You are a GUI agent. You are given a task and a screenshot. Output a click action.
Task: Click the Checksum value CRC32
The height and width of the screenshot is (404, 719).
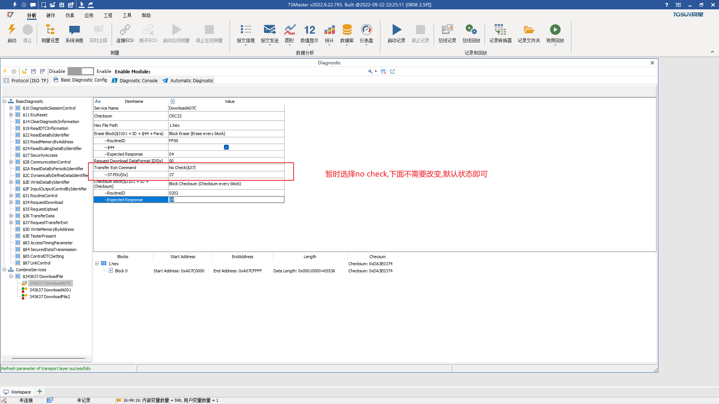coord(226,116)
